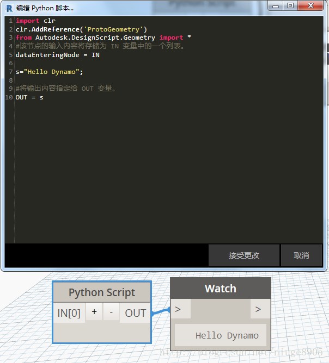The height and width of the screenshot is (363, 329).
Task: Click the Watch node's input port arrow
Action: pyautogui.click(x=179, y=309)
